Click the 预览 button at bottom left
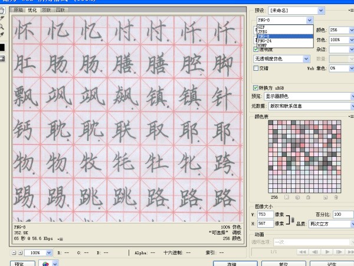The width and height of the screenshot is (354, 266). pyautogui.click(x=22, y=264)
